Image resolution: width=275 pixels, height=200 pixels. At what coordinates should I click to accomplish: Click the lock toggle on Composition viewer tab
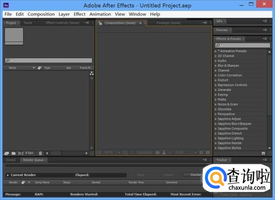pos(100,23)
